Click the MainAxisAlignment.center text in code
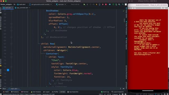 (84, 47)
